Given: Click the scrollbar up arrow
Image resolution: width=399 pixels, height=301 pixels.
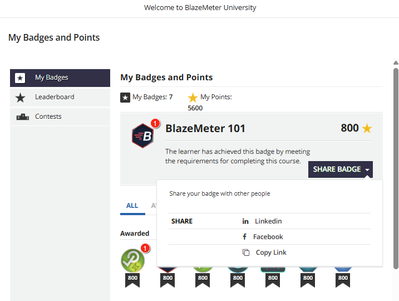Looking at the screenshot, I should point(396,62).
